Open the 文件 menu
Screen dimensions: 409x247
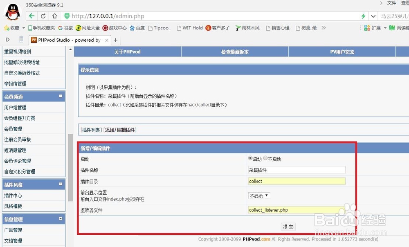click(391, 3)
